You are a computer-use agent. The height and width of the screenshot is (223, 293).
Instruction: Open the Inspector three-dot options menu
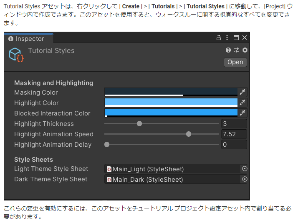pos(227,38)
